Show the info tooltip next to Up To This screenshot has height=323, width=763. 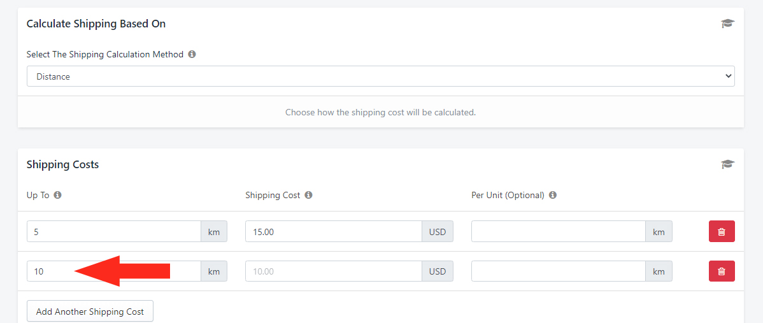[x=57, y=195]
